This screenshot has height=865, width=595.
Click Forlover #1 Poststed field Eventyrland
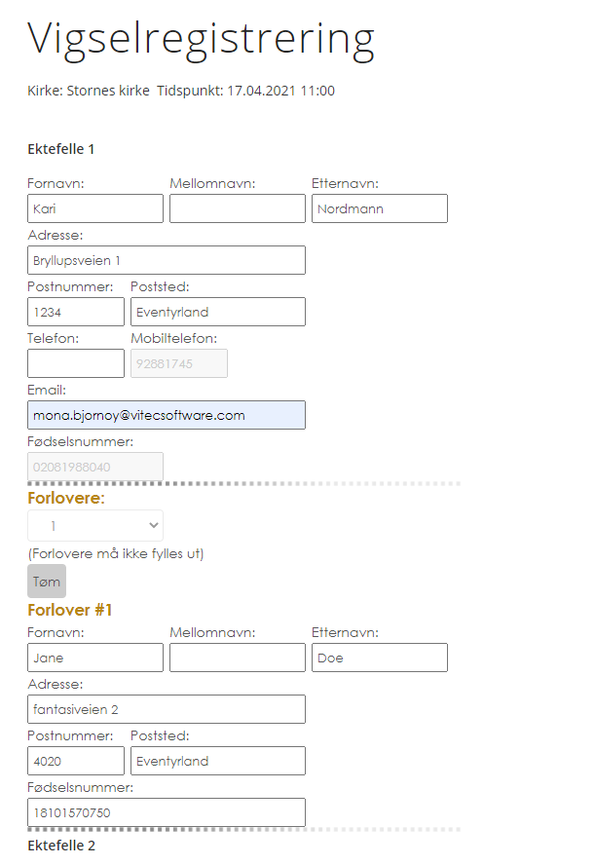coord(218,761)
